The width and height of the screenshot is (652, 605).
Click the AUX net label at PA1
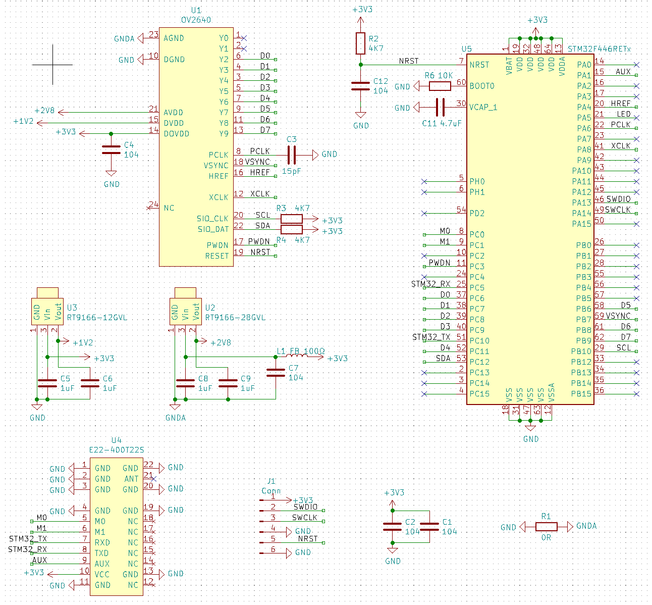click(x=623, y=72)
